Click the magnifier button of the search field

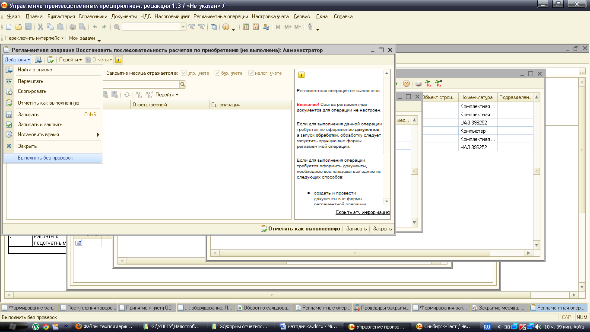click(x=182, y=84)
